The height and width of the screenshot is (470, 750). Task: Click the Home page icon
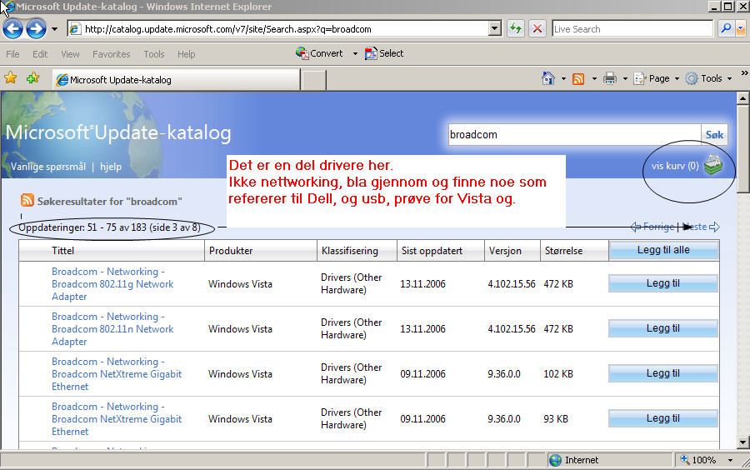[x=548, y=78]
